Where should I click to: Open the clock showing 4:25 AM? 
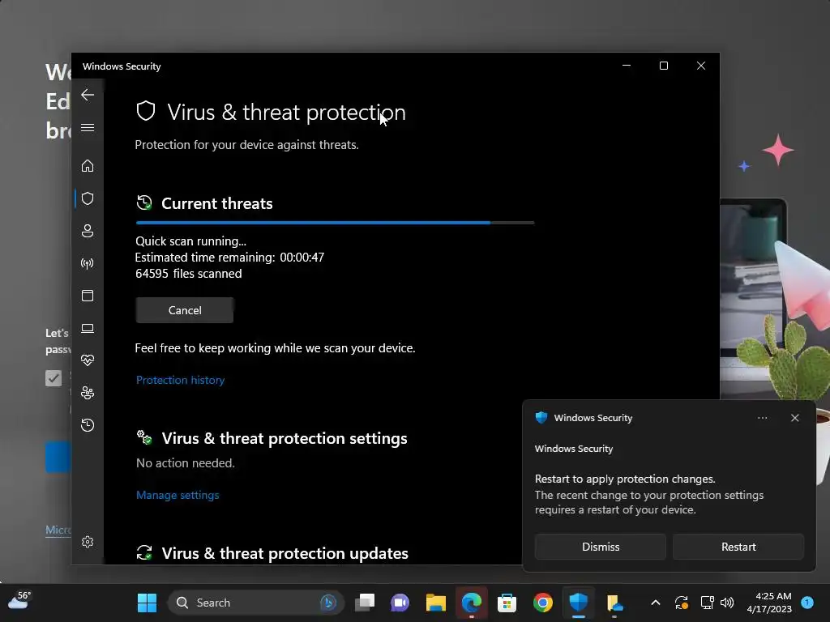769,603
